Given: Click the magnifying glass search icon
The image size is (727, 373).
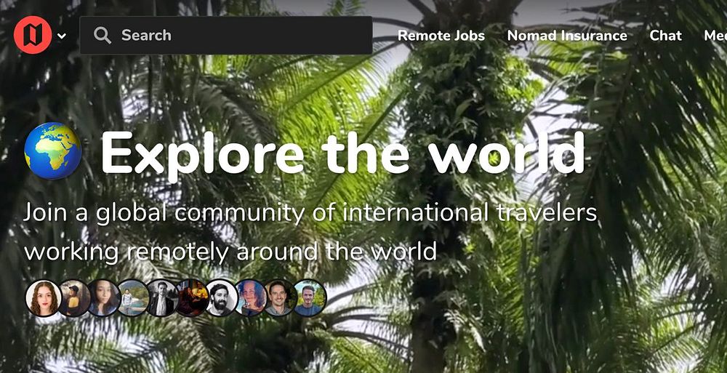Looking at the screenshot, I should pos(103,35).
